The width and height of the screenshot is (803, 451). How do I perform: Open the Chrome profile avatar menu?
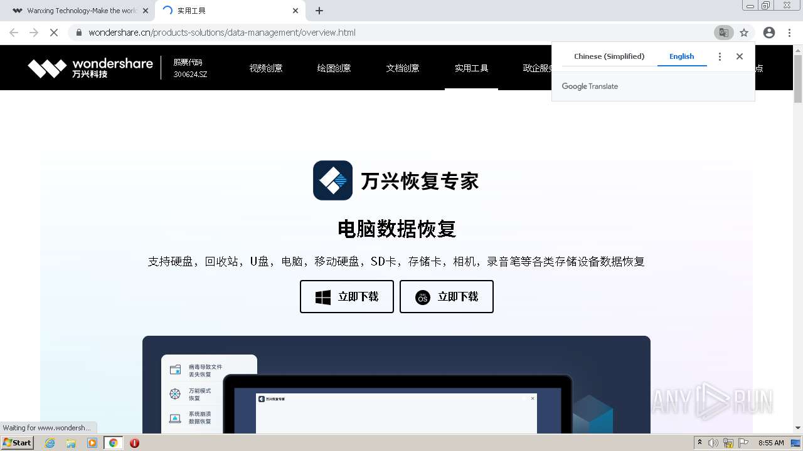(x=769, y=33)
